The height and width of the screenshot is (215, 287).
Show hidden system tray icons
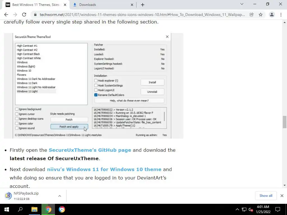pos(237,209)
